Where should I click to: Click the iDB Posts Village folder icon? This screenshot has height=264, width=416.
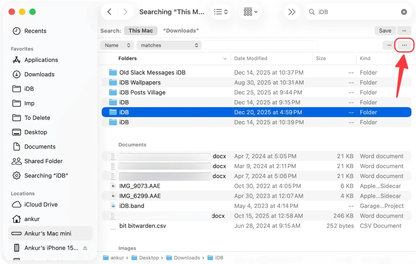113,92
